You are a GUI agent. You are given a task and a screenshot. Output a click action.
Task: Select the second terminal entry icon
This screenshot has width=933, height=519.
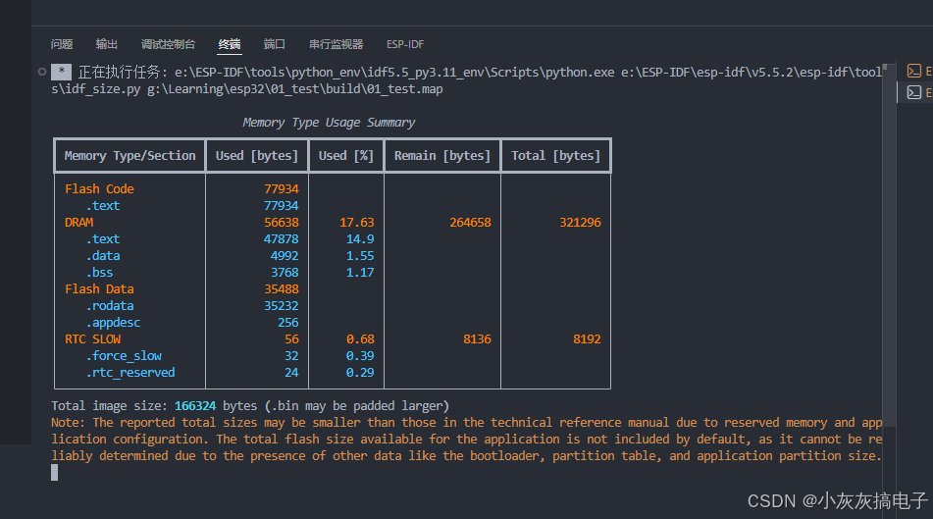(914, 92)
